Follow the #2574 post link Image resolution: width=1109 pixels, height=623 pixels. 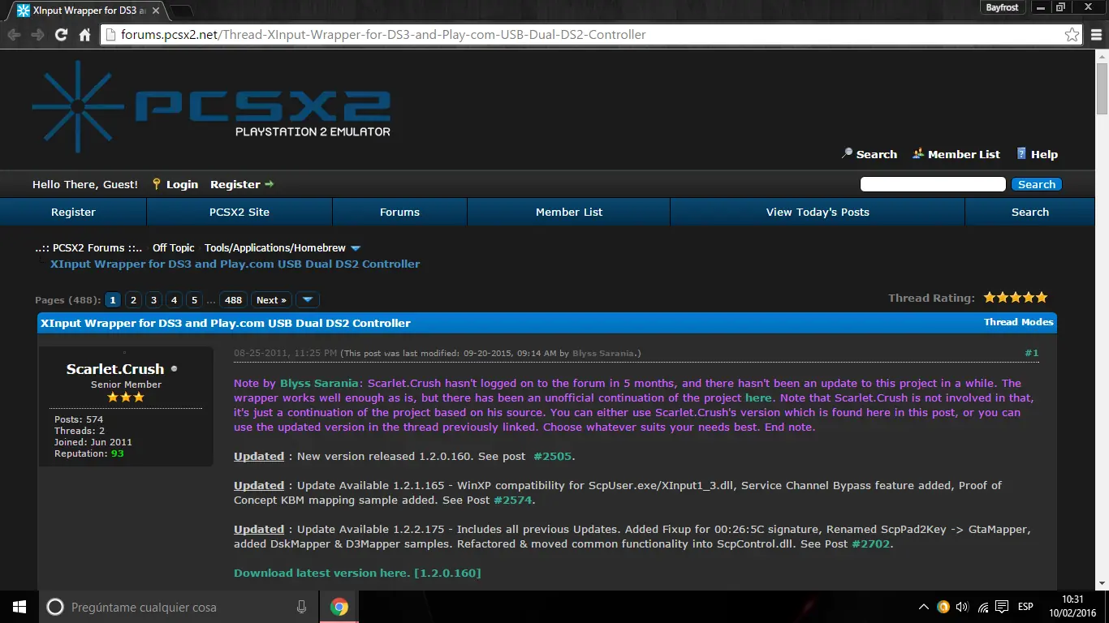point(513,501)
